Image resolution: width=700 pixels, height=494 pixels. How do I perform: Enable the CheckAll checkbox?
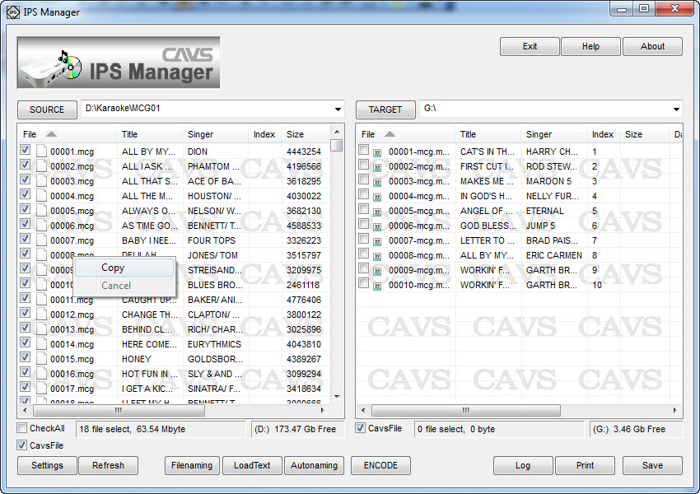(x=22, y=428)
